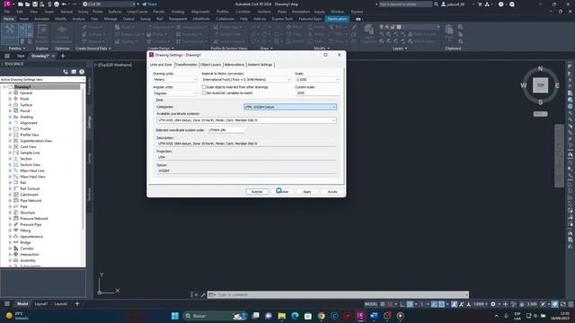The height and width of the screenshot is (323, 575).
Task: Select Parcel in the settings tree
Action: (25, 110)
